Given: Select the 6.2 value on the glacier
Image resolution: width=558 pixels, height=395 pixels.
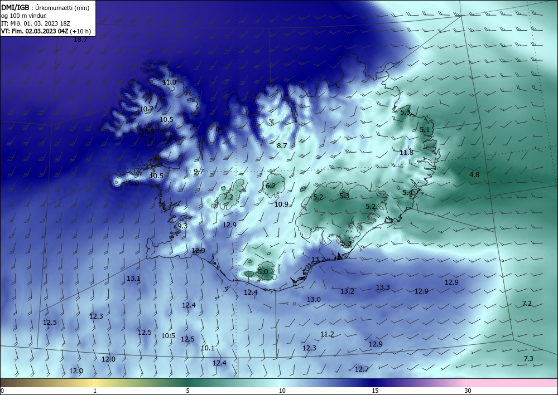Looking at the screenshot, I should point(271,186).
